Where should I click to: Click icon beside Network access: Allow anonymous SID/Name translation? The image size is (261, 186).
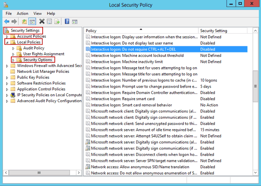click(x=87, y=167)
